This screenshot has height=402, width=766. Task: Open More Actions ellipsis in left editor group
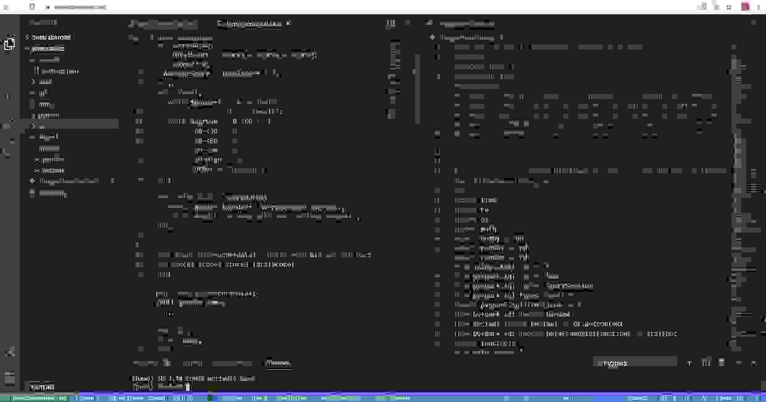pos(407,24)
